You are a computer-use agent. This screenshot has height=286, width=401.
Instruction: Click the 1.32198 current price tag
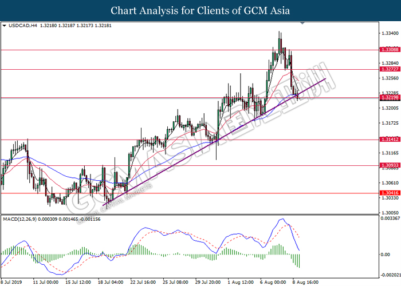(x=390, y=98)
